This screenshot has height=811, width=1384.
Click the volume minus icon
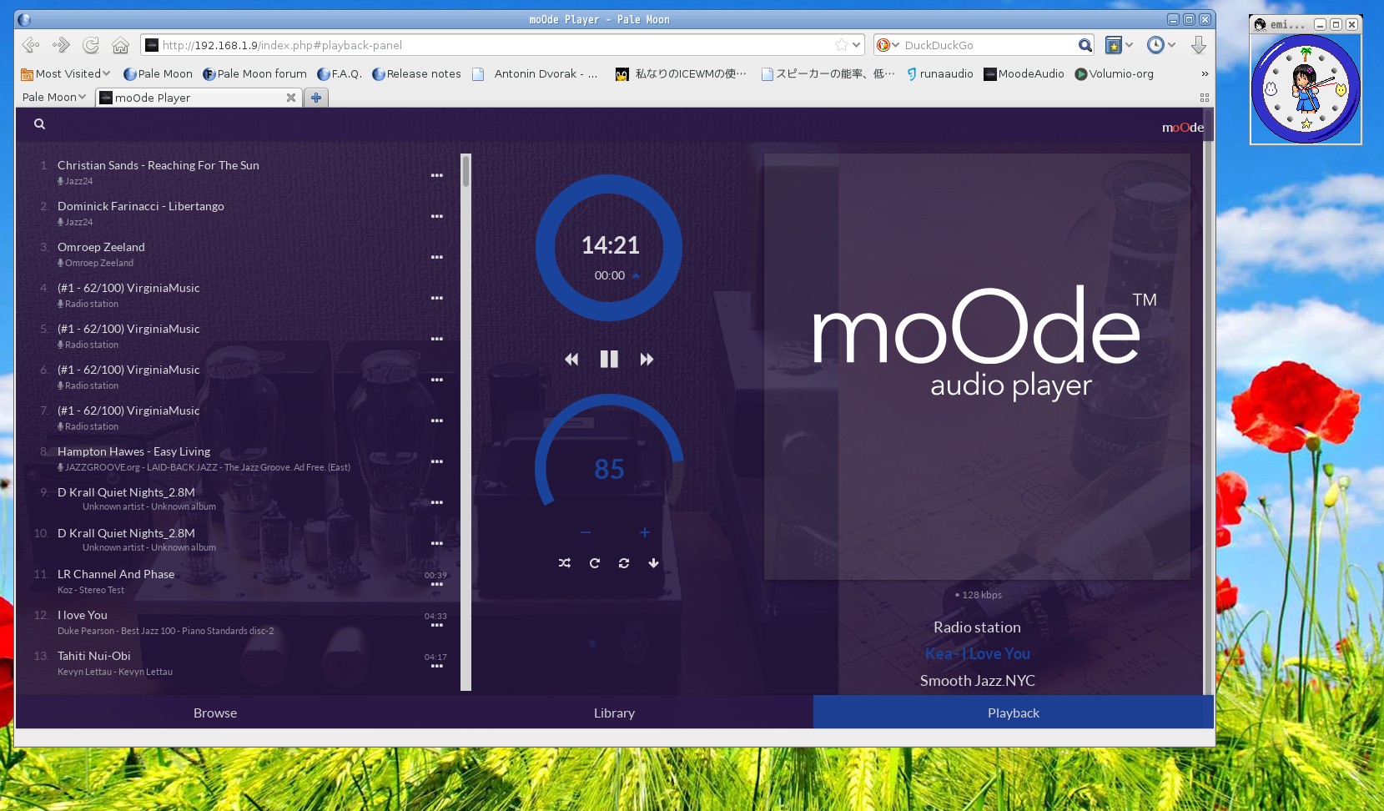586,532
